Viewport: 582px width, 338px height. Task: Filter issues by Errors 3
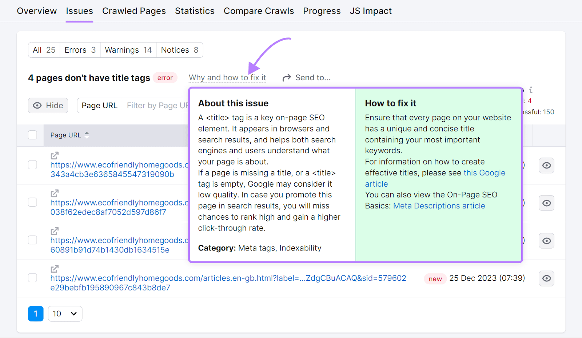point(80,50)
